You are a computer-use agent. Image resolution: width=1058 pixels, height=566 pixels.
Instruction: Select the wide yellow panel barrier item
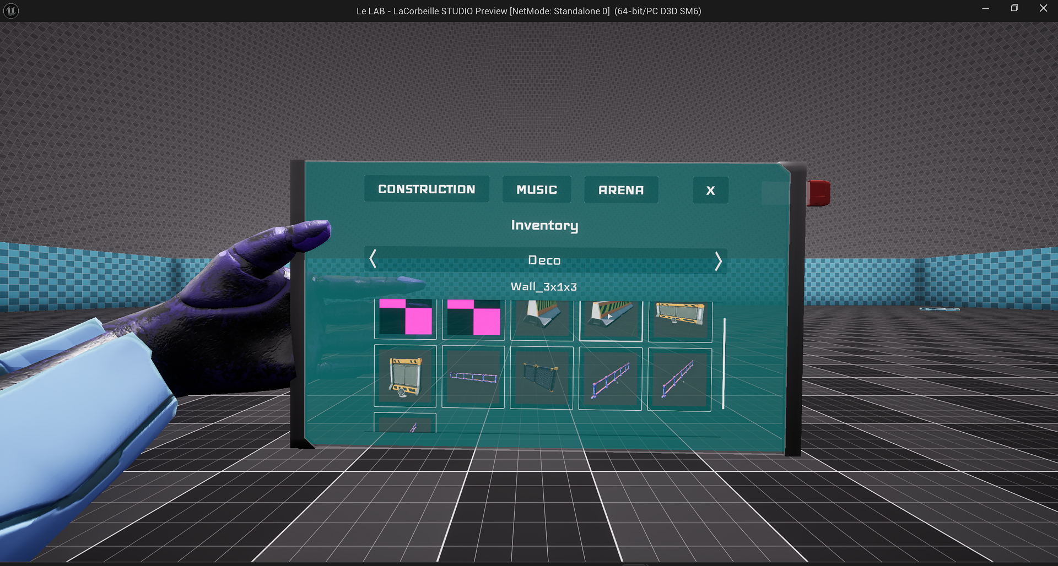pyautogui.click(x=679, y=319)
